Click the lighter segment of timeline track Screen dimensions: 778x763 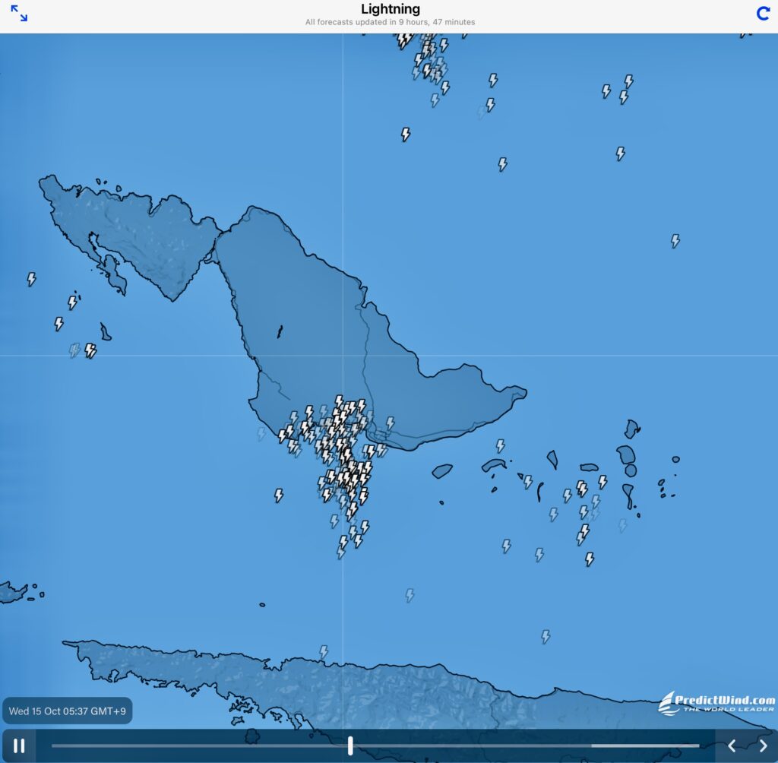[x=644, y=746]
